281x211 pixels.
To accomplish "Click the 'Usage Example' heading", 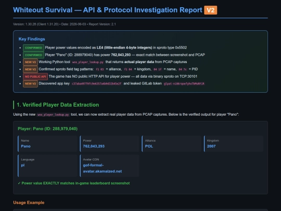I will tap(29, 203).
